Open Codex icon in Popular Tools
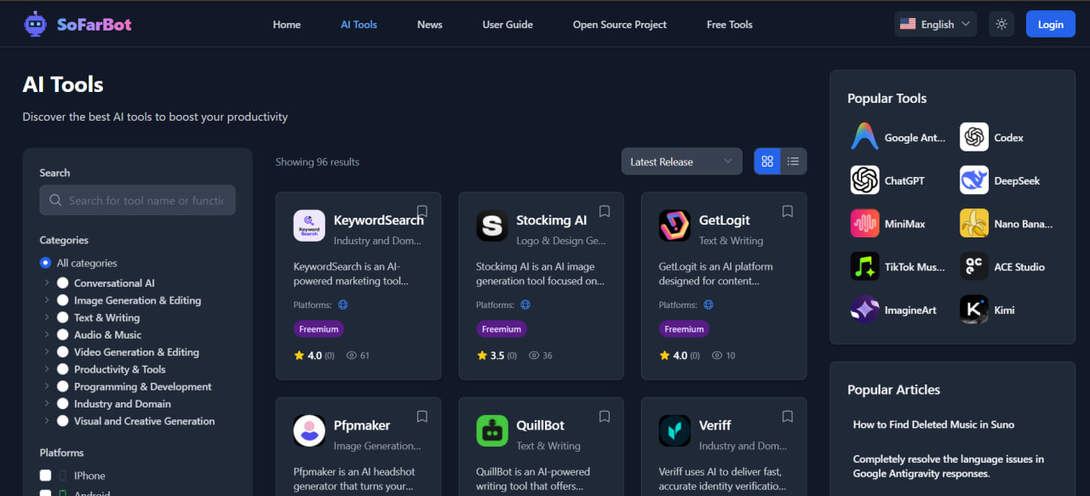 click(x=974, y=137)
